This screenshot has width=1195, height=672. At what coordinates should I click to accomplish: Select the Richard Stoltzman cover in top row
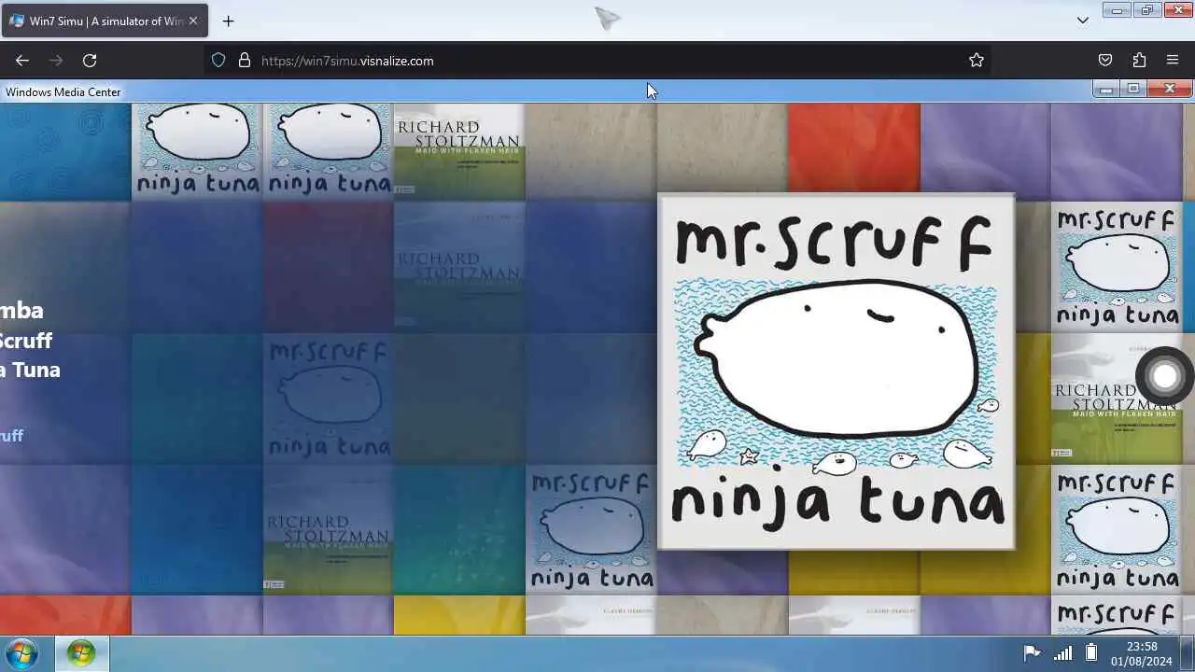tap(459, 151)
